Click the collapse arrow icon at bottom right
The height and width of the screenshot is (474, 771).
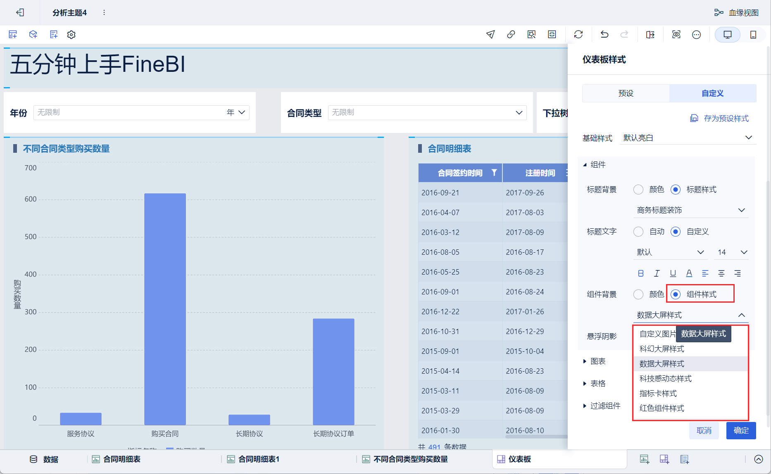[x=759, y=459]
